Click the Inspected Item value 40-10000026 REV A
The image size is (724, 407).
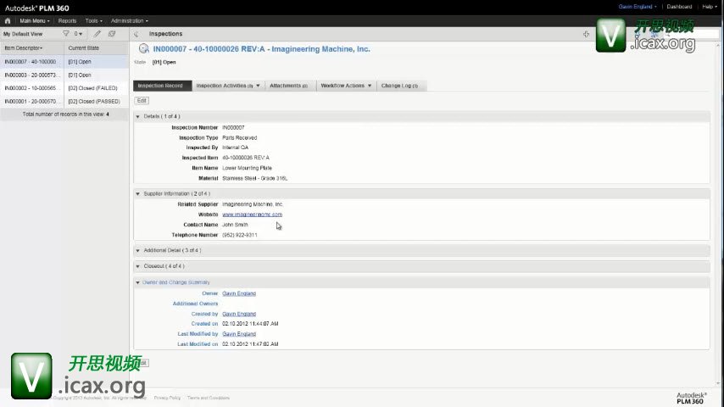pyautogui.click(x=246, y=158)
